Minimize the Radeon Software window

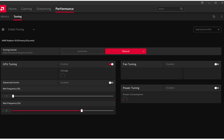point(209,3)
